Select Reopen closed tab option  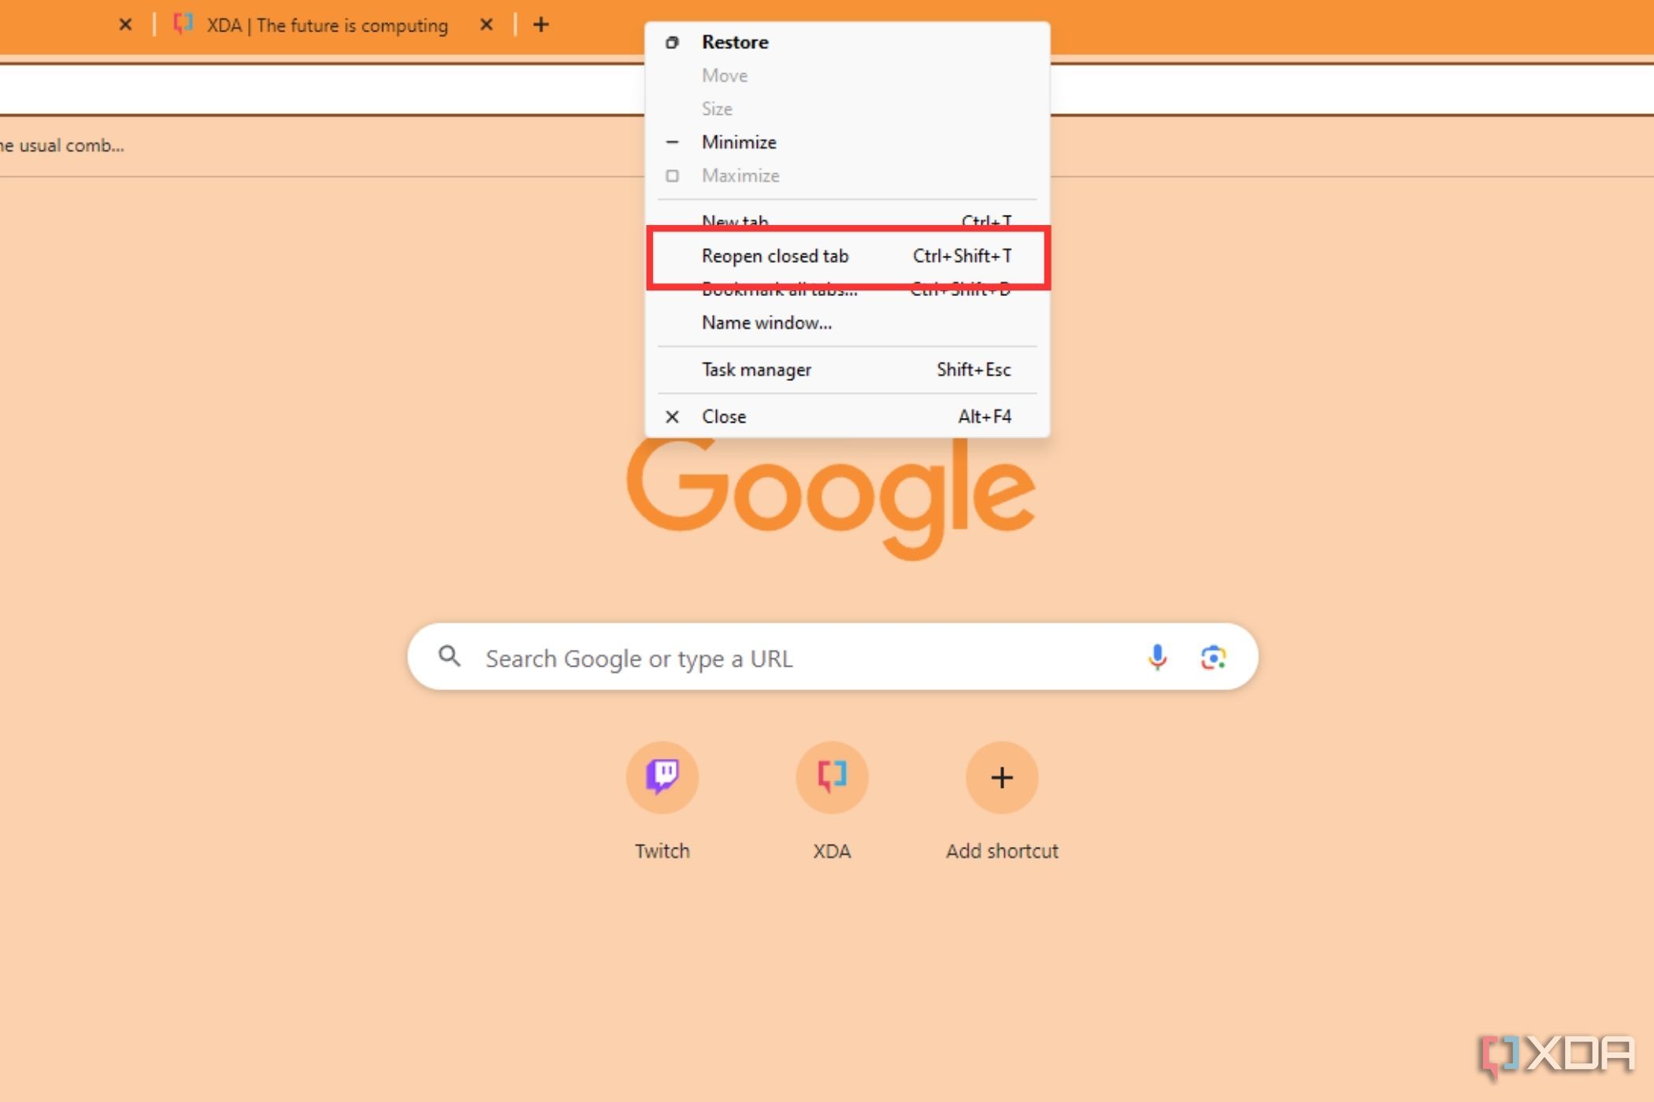(774, 254)
